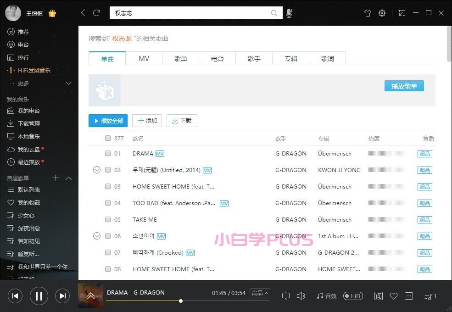Open 我的收藏 playlist
This screenshot has height=312, width=452.
[24, 203]
